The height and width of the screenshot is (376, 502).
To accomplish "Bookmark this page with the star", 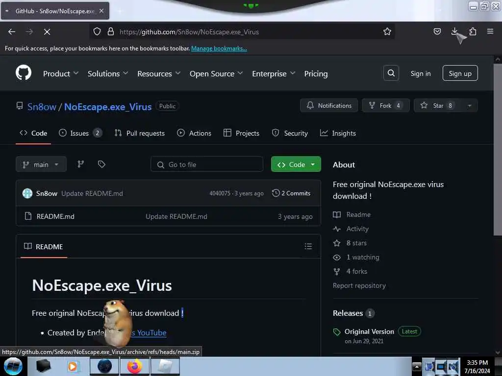I will 387,31.
